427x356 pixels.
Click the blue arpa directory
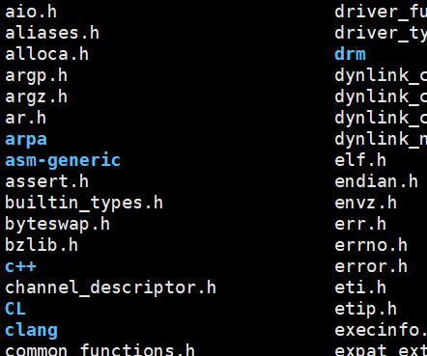26,140
